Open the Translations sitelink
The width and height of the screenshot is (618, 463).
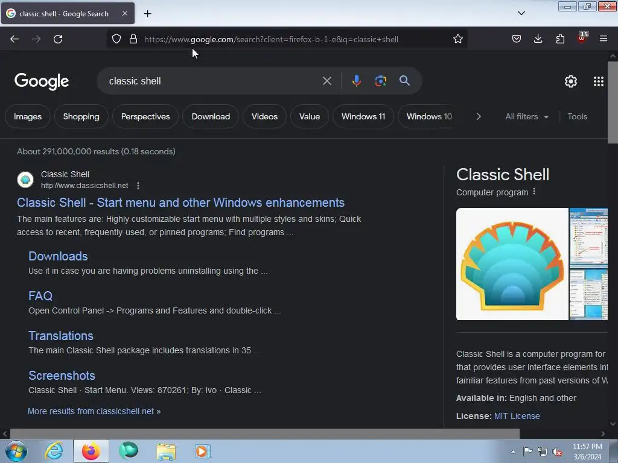tap(61, 336)
